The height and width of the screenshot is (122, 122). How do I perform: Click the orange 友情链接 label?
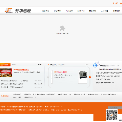pyautogui.click(x=5, y=96)
